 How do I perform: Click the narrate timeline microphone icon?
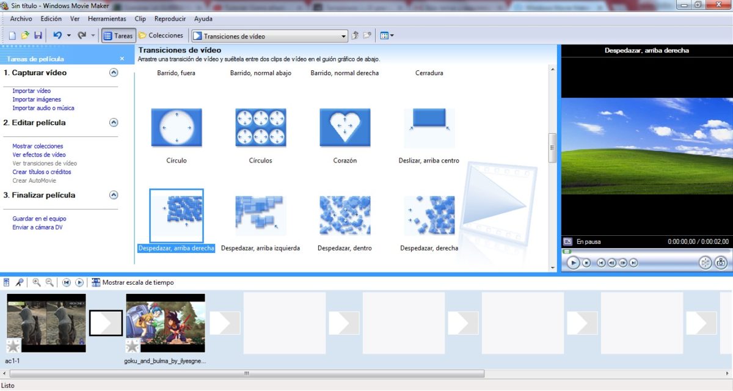point(20,282)
